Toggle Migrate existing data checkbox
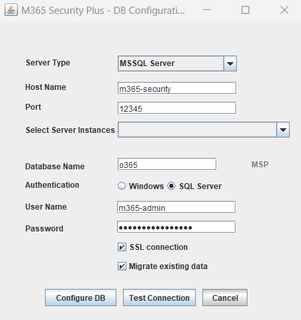The height and width of the screenshot is (320, 301). [122, 266]
